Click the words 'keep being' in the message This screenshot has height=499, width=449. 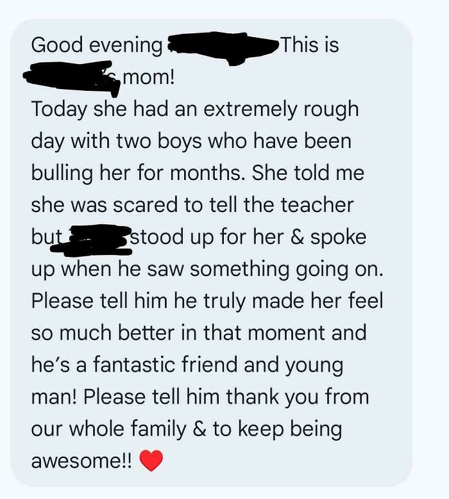pos(290,429)
